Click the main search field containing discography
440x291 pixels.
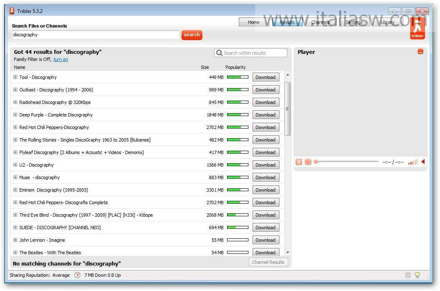tap(95, 35)
